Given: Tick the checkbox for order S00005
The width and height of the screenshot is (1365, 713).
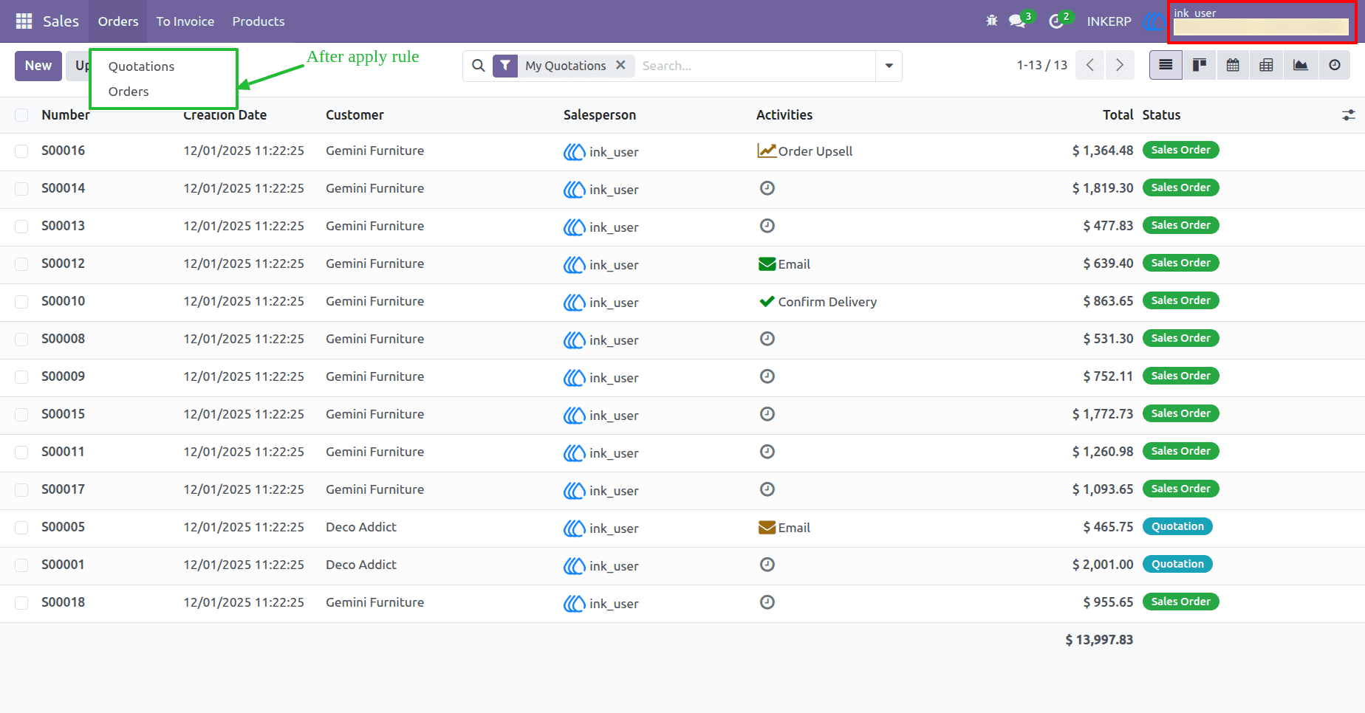Looking at the screenshot, I should pos(21,528).
